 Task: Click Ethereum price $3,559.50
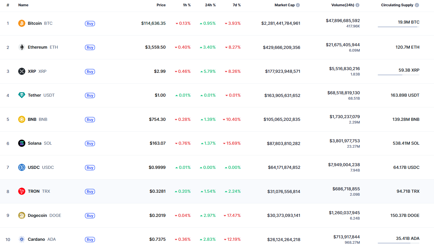[x=155, y=47]
